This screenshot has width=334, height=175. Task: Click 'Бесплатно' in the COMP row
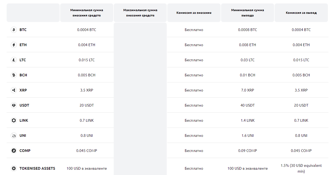[194, 151]
